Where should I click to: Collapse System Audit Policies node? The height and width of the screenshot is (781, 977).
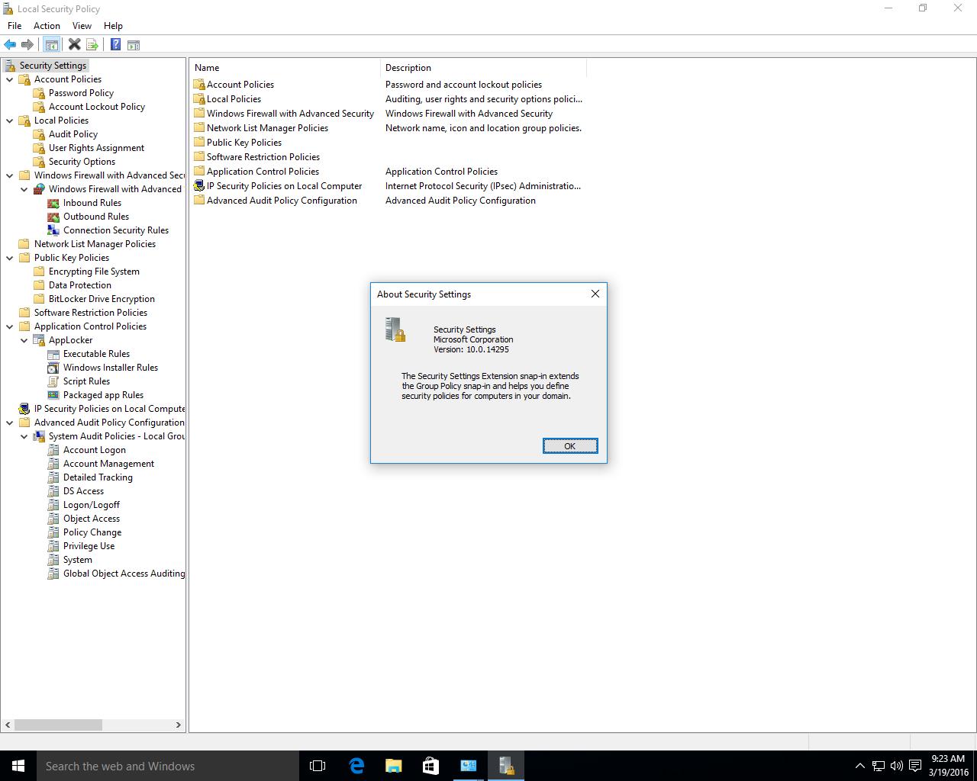point(24,436)
